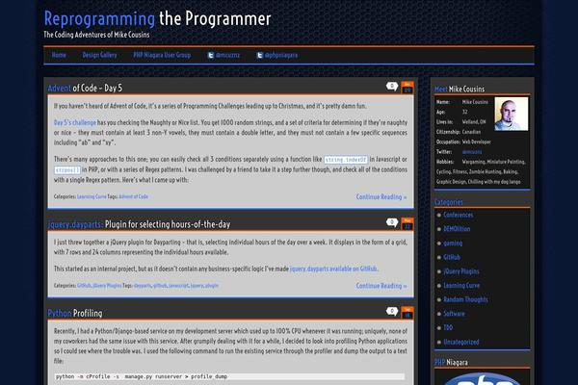This screenshot has width=578, height=385.
Task: Open the TDD category
Action: (448, 327)
